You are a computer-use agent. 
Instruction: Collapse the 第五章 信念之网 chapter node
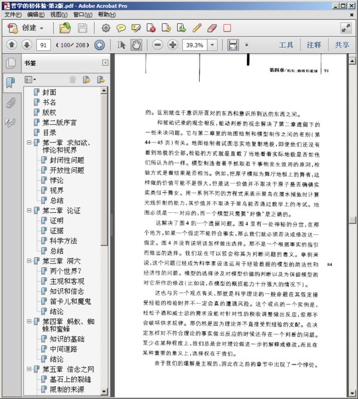29,369
